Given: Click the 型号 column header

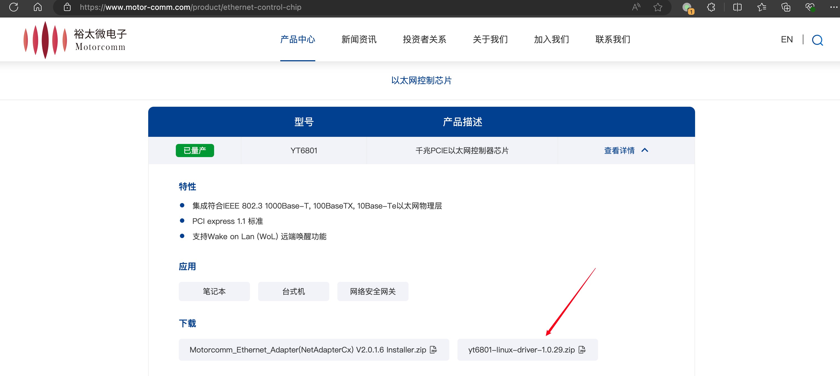Looking at the screenshot, I should point(304,122).
